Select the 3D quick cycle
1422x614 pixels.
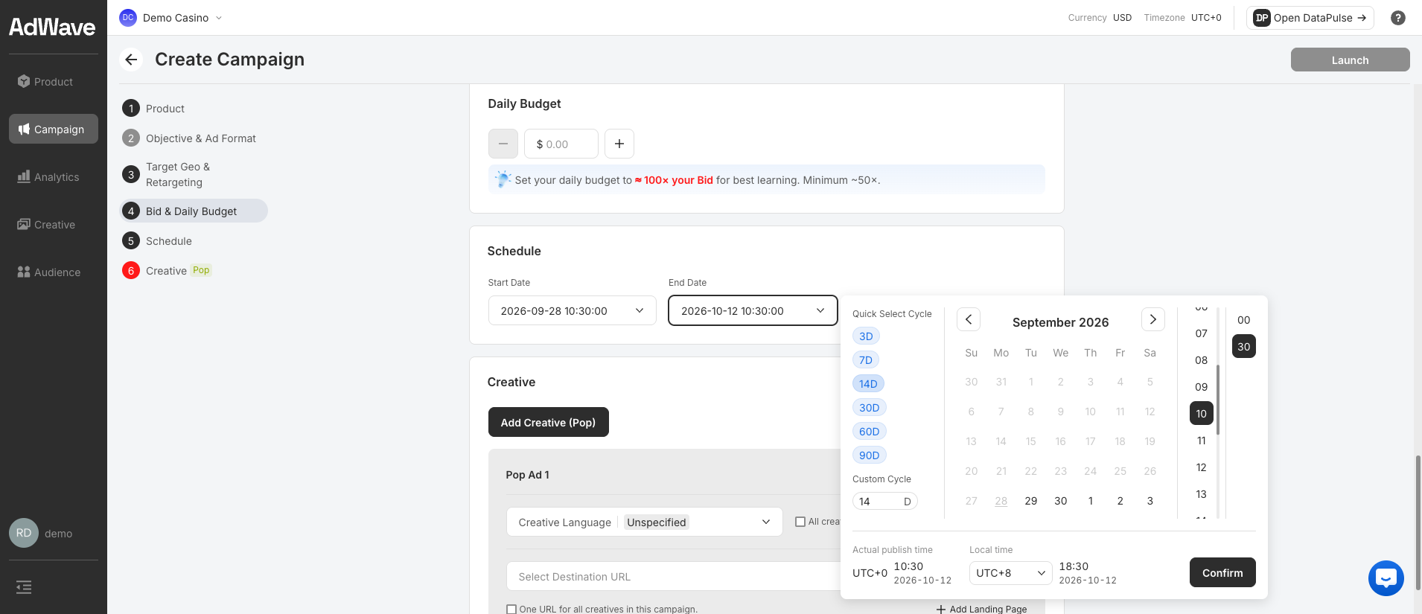click(866, 336)
